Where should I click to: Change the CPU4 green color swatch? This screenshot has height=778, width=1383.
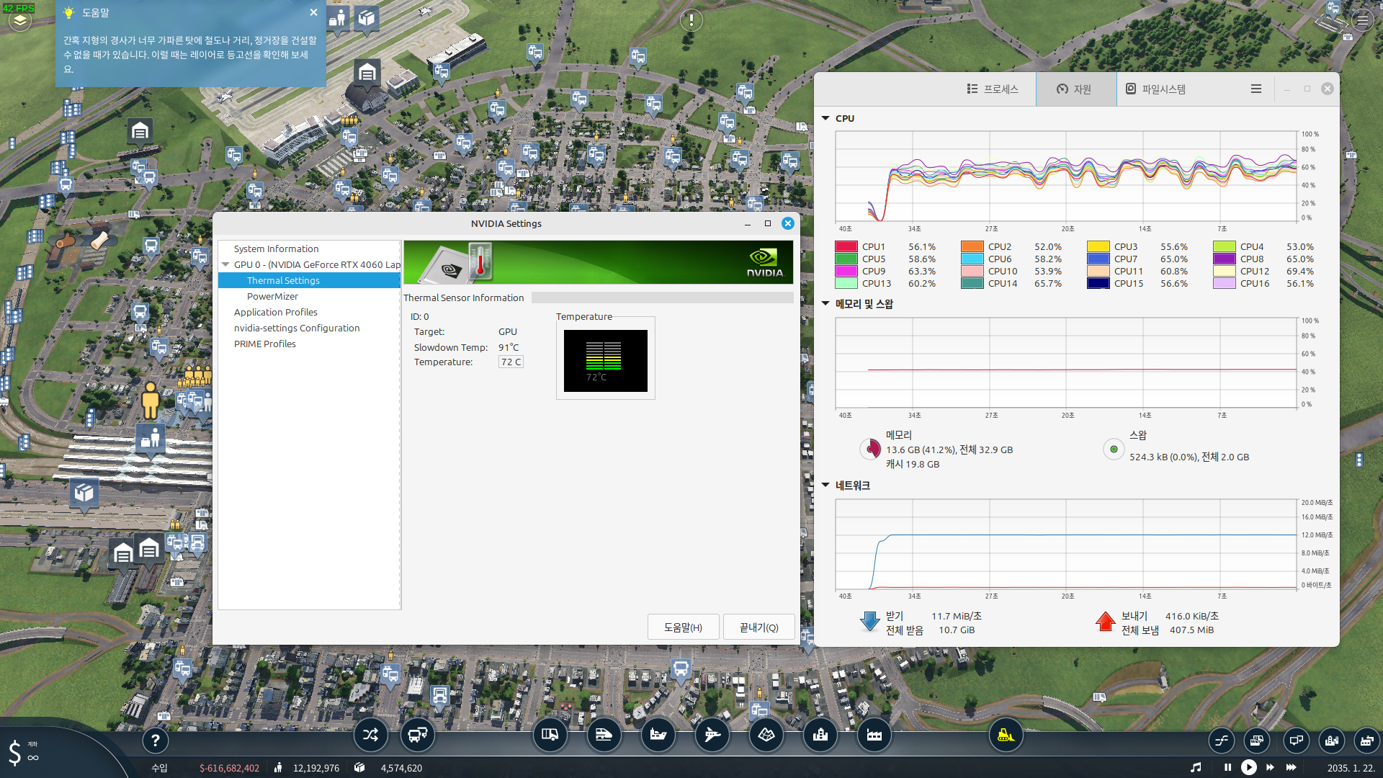pos(1224,246)
